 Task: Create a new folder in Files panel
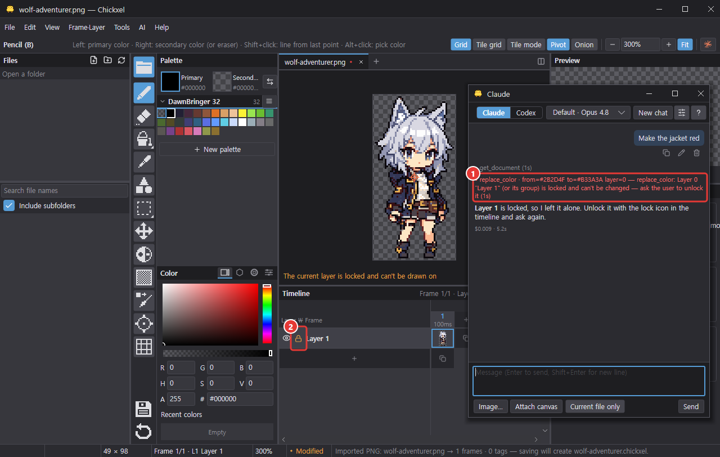tap(107, 60)
